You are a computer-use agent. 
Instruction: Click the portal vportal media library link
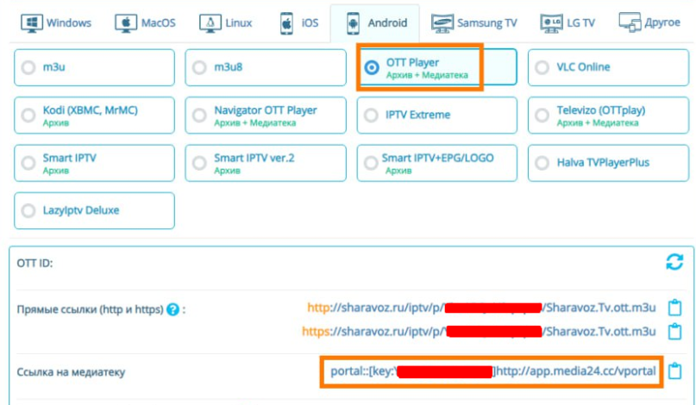492,371
